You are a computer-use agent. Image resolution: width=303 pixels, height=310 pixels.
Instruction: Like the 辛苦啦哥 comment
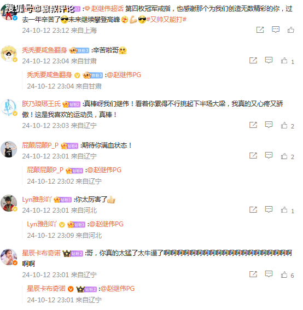click(x=284, y=61)
